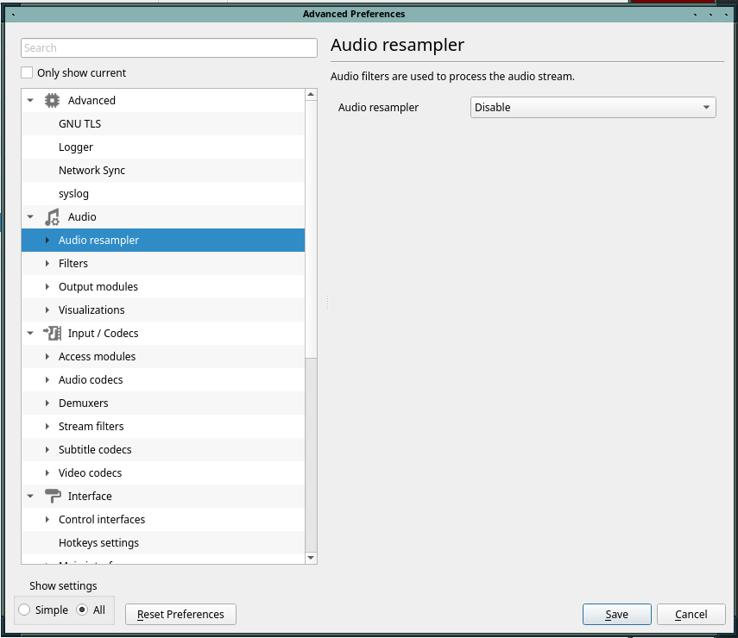The width and height of the screenshot is (738, 638).
Task: Click the Input / Codecs icon
Action: coord(52,333)
